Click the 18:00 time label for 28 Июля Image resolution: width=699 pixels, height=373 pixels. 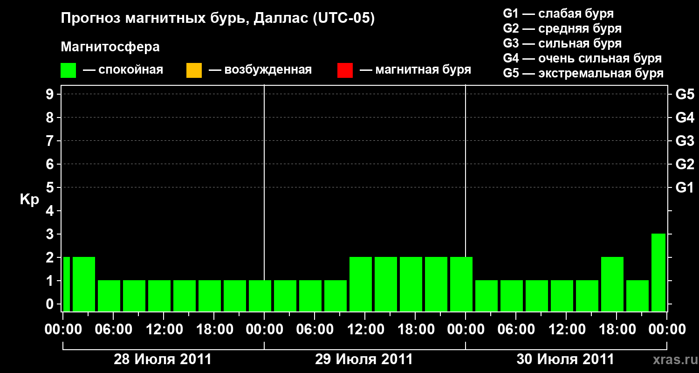[x=214, y=329]
